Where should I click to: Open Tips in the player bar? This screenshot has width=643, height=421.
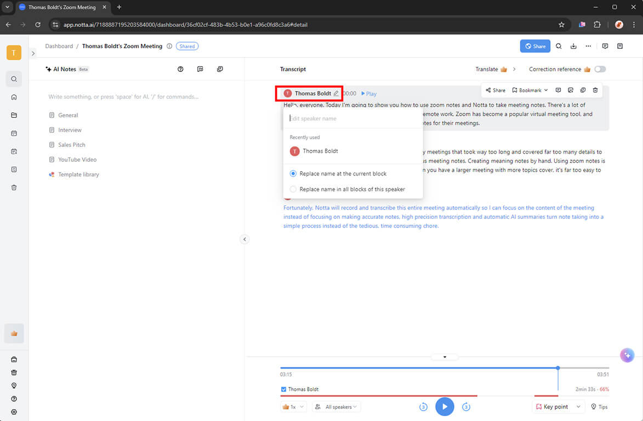[599, 407]
